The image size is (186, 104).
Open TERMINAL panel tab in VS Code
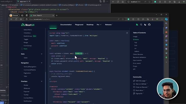(x=3, y=90)
